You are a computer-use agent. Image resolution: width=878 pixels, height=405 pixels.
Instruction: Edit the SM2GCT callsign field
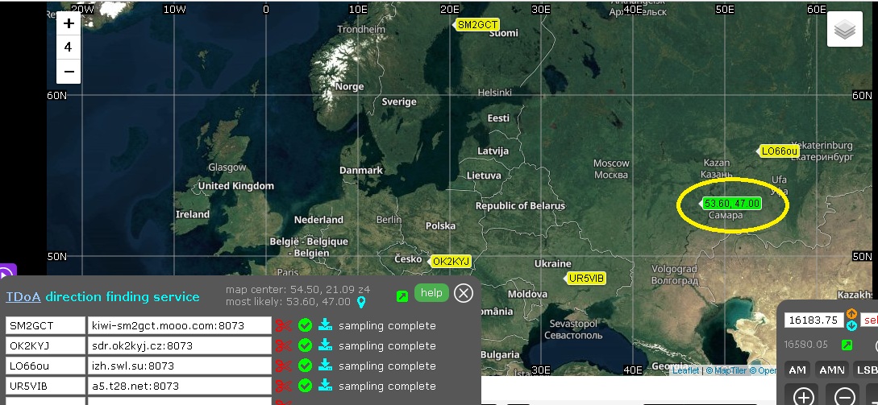click(x=45, y=325)
